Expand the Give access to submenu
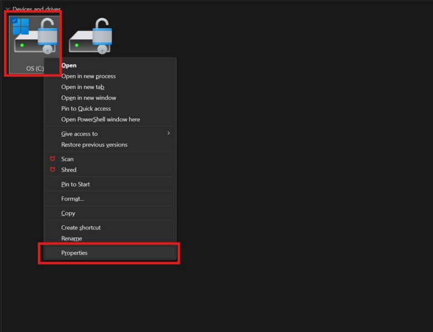This screenshot has height=332, width=433. [110, 134]
